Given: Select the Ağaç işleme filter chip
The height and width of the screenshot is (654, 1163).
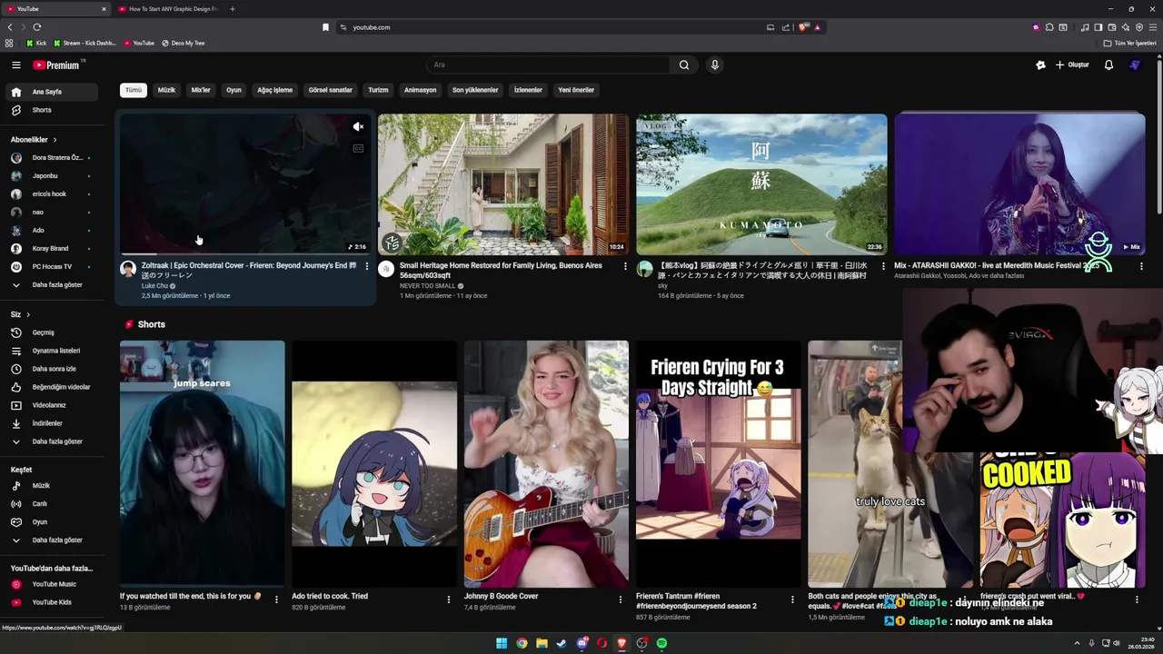Looking at the screenshot, I should [x=274, y=90].
